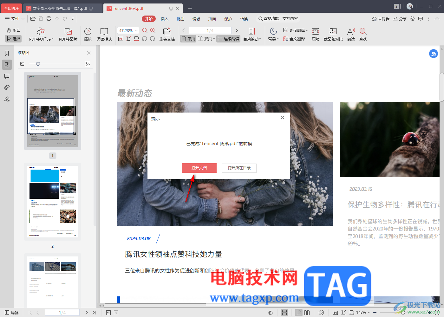The image size is (444, 317).
Task: Open the 批注 ribbon tab
Action: click(180, 19)
